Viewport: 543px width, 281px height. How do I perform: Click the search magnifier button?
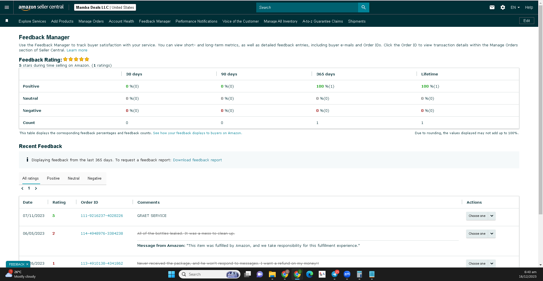(x=363, y=7)
